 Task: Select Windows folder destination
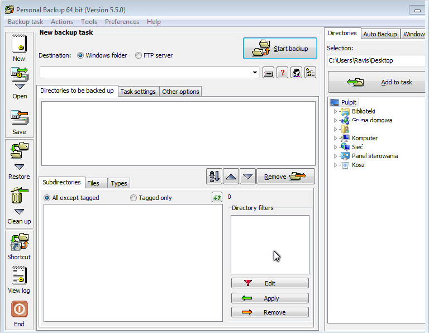[102, 55]
